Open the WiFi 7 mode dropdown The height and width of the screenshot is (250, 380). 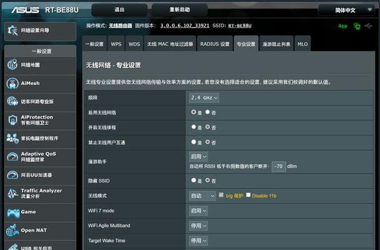tap(198, 211)
